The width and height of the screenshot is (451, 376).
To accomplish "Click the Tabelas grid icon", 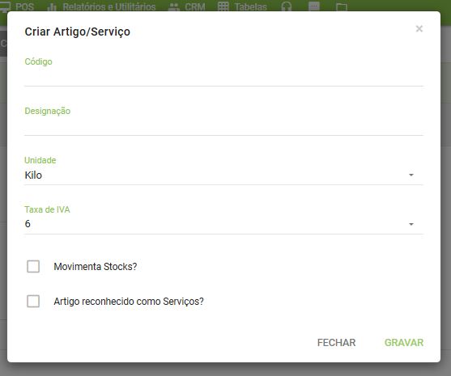I will coord(223,6).
